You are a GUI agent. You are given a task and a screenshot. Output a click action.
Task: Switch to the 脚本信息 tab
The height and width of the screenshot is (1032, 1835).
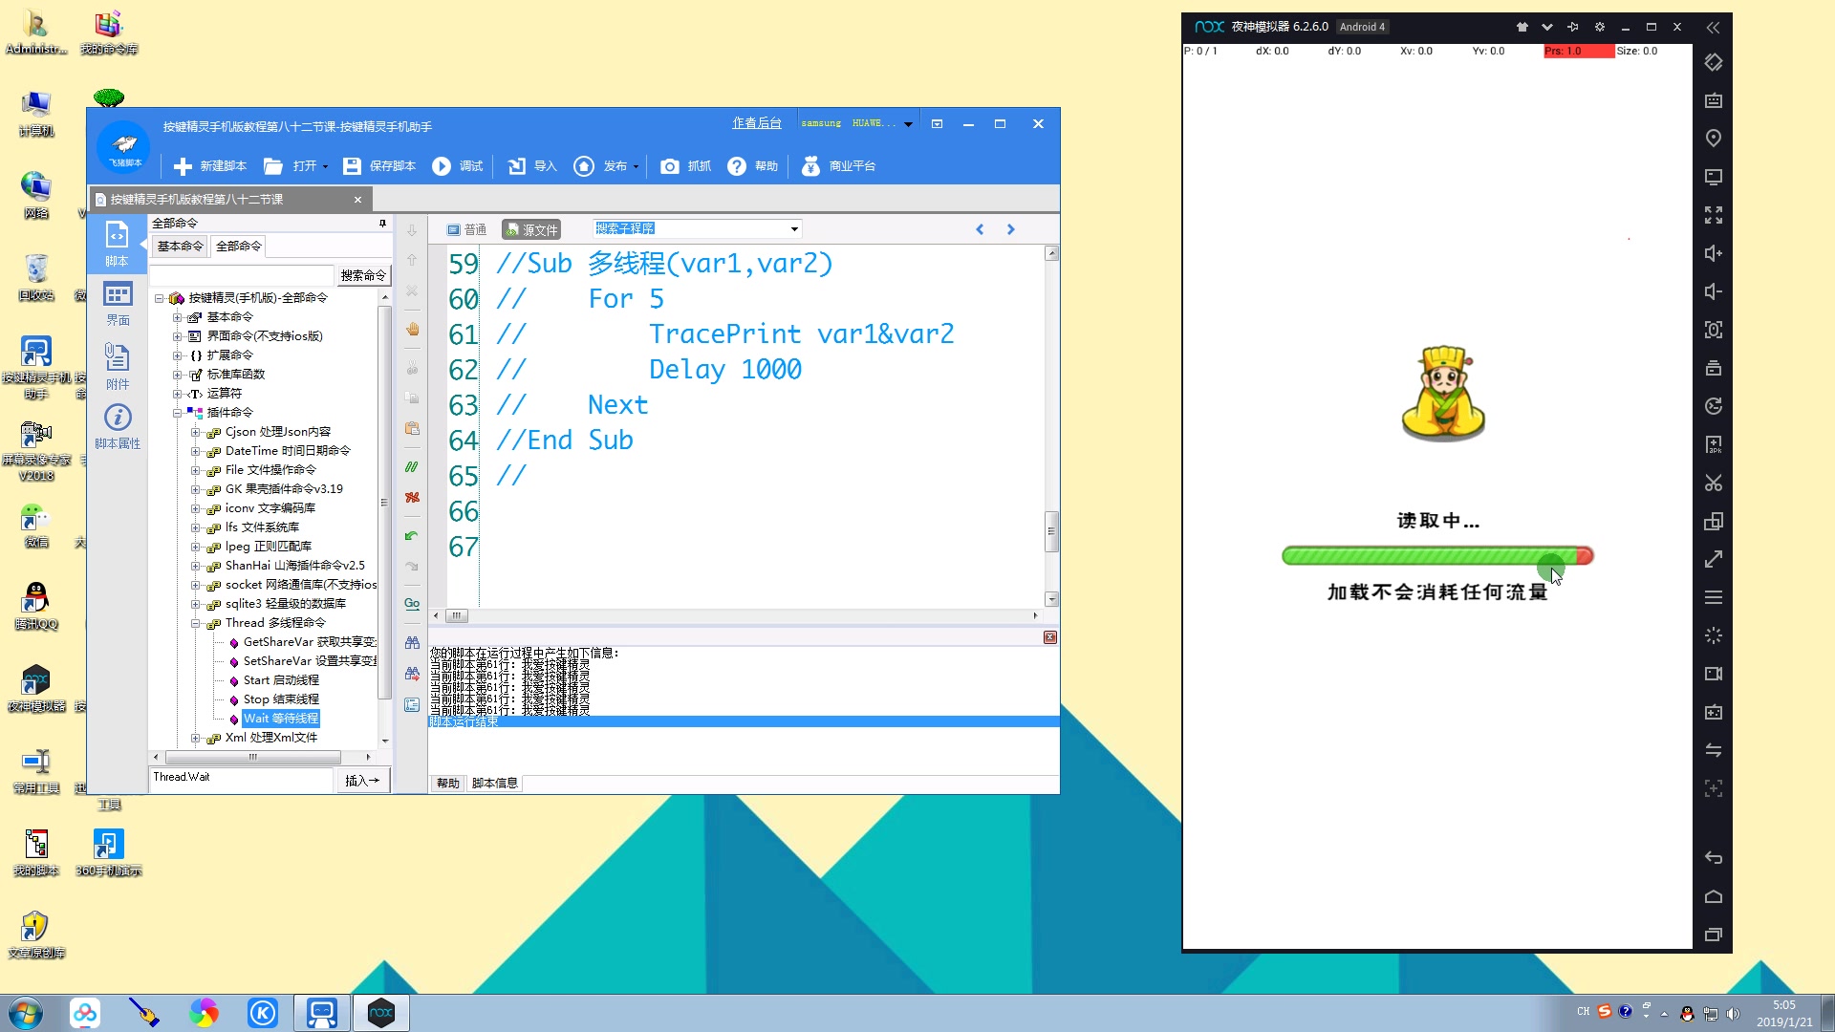[494, 784]
